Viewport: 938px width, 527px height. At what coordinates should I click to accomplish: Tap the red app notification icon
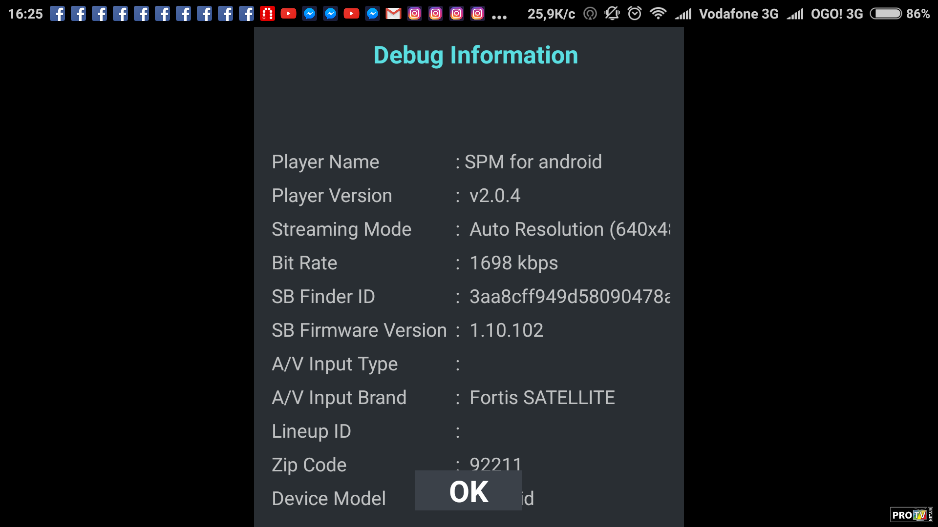pyautogui.click(x=267, y=14)
